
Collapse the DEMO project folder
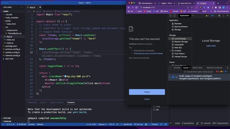point(6,11)
